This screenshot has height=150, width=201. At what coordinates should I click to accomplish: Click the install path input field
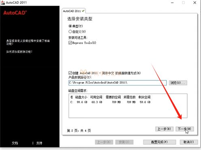click(x=118, y=83)
